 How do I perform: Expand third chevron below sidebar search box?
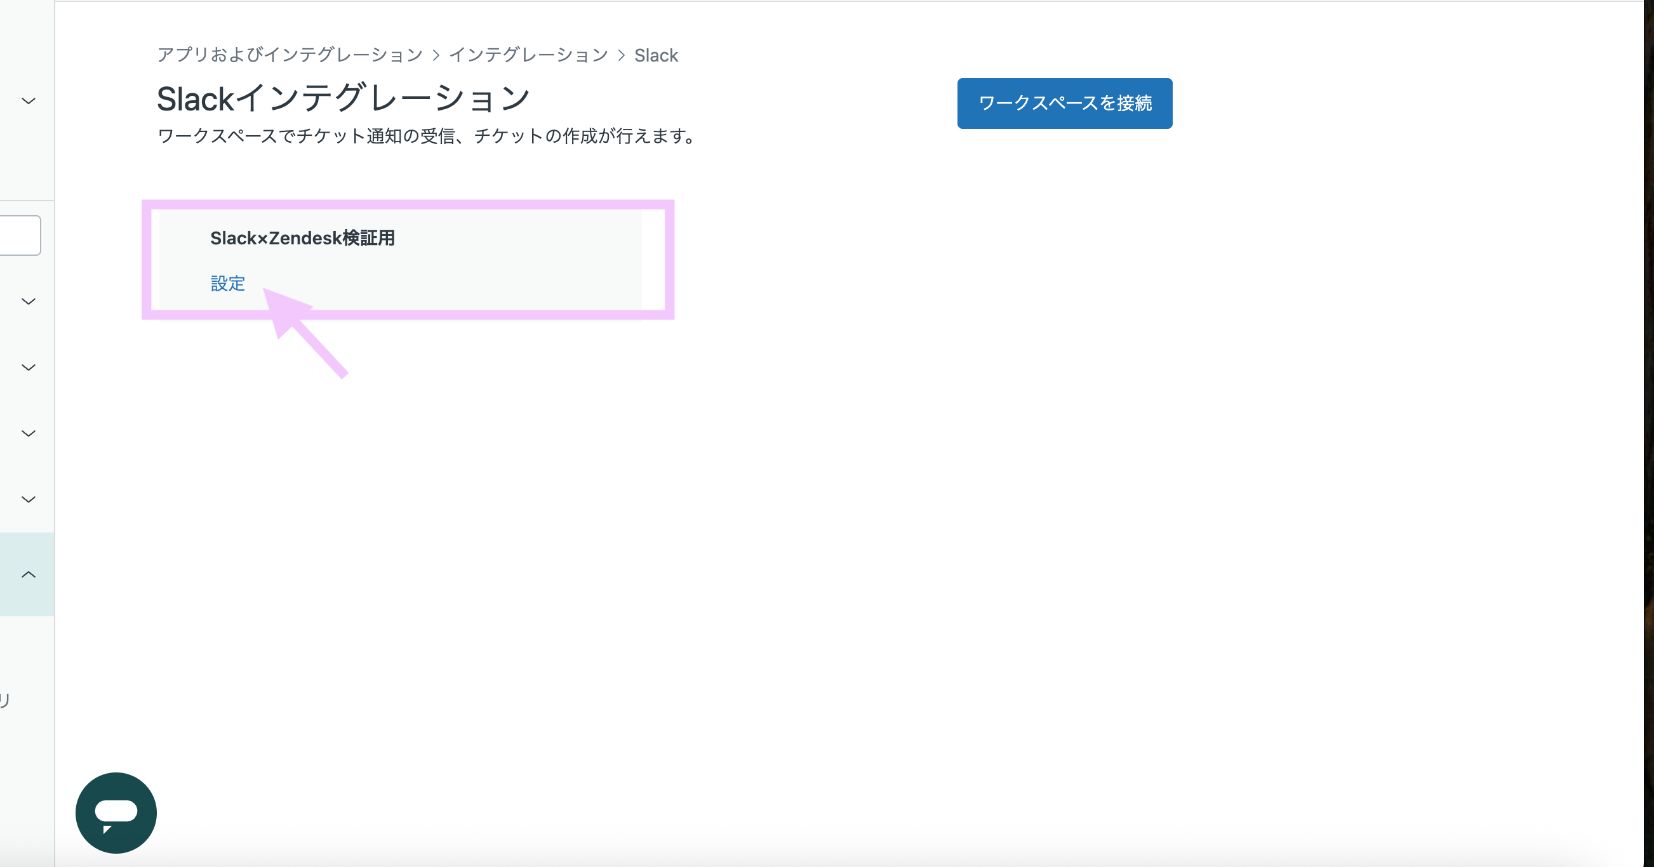(x=28, y=433)
